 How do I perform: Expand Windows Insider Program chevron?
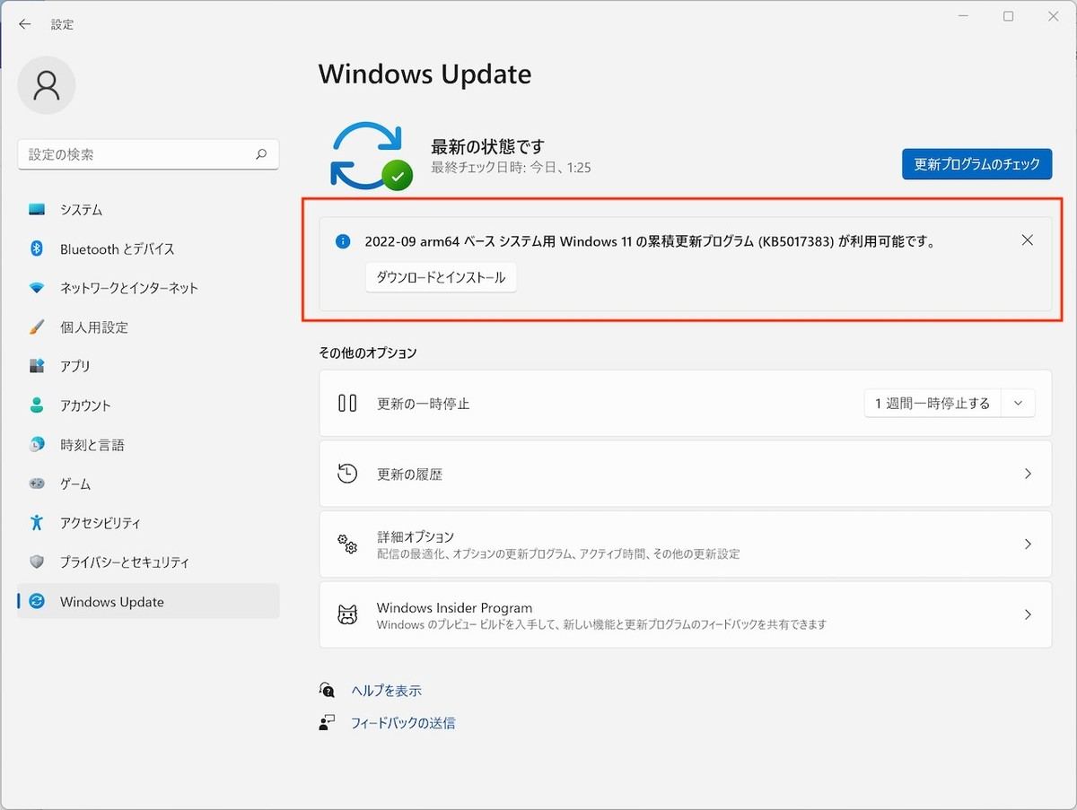click(x=1028, y=614)
